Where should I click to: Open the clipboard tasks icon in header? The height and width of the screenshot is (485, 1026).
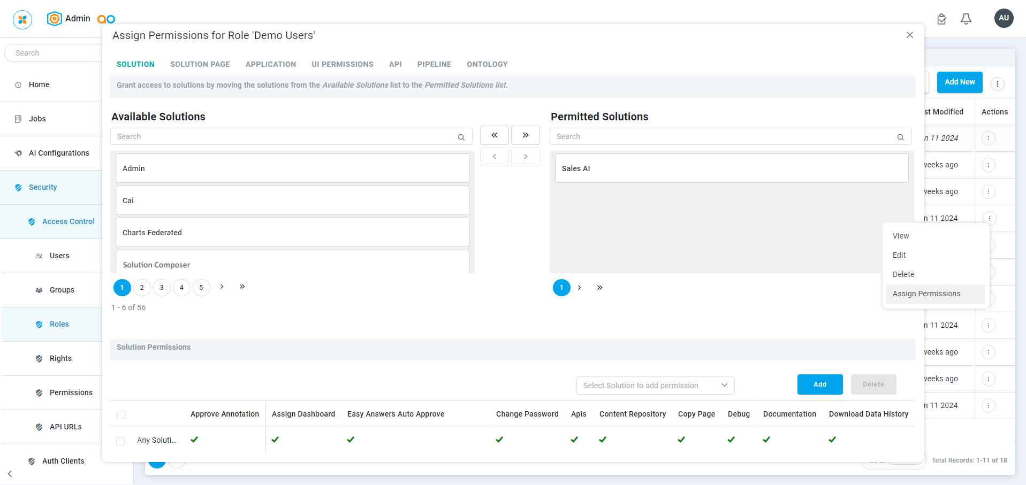[x=941, y=19]
